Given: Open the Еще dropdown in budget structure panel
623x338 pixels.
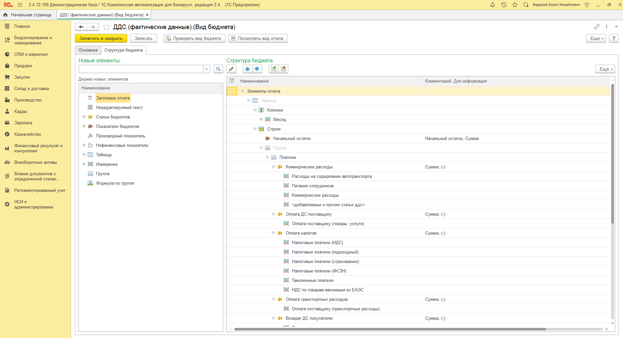Looking at the screenshot, I should (x=605, y=69).
